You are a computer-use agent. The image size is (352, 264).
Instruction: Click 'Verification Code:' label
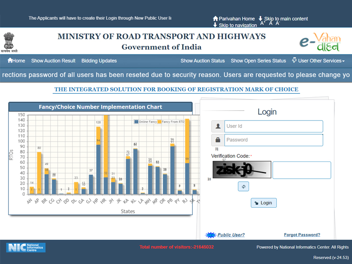point(230,156)
